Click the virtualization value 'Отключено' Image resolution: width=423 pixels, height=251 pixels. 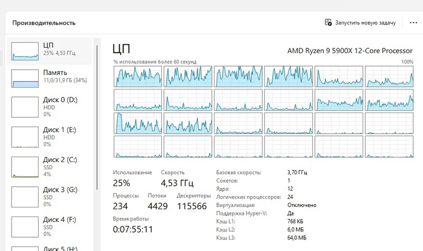pyautogui.click(x=302, y=205)
